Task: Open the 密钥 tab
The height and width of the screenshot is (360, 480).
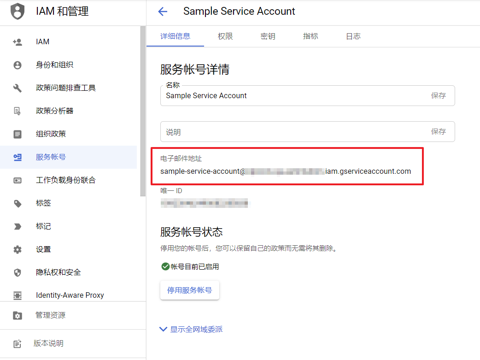Action: point(268,36)
